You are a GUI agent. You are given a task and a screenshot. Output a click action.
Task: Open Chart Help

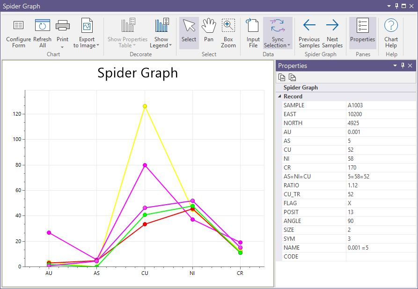(391, 33)
